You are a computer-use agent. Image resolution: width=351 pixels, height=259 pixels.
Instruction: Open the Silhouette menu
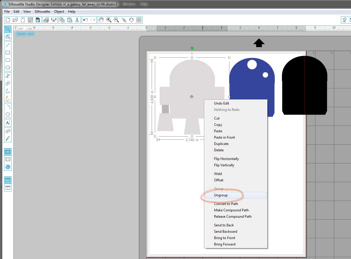point(42,12)
